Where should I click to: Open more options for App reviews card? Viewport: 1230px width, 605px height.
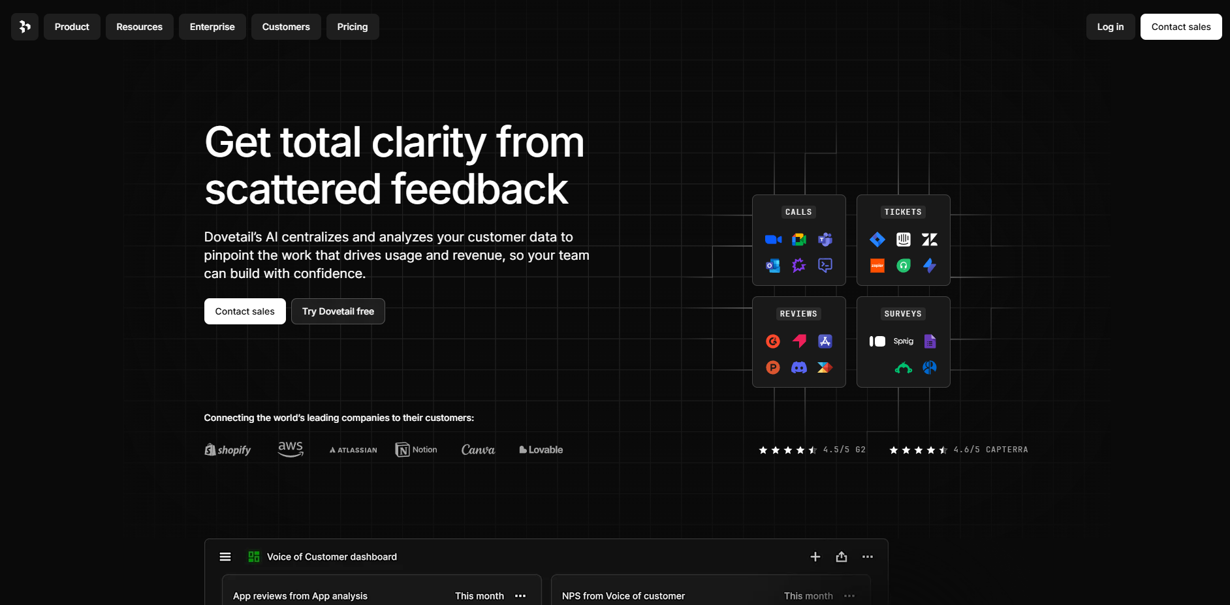pos(520,596)
